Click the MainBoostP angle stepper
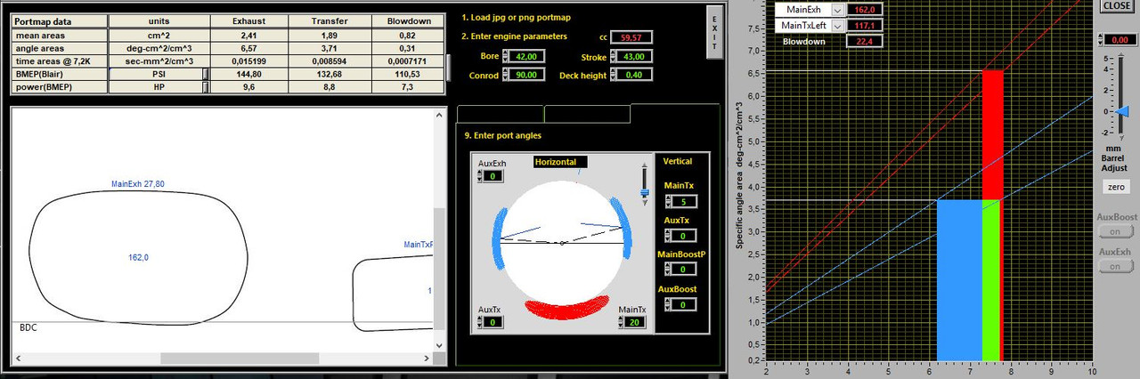This screenshot has height=379, width=1140. click(x=670, y=270)
